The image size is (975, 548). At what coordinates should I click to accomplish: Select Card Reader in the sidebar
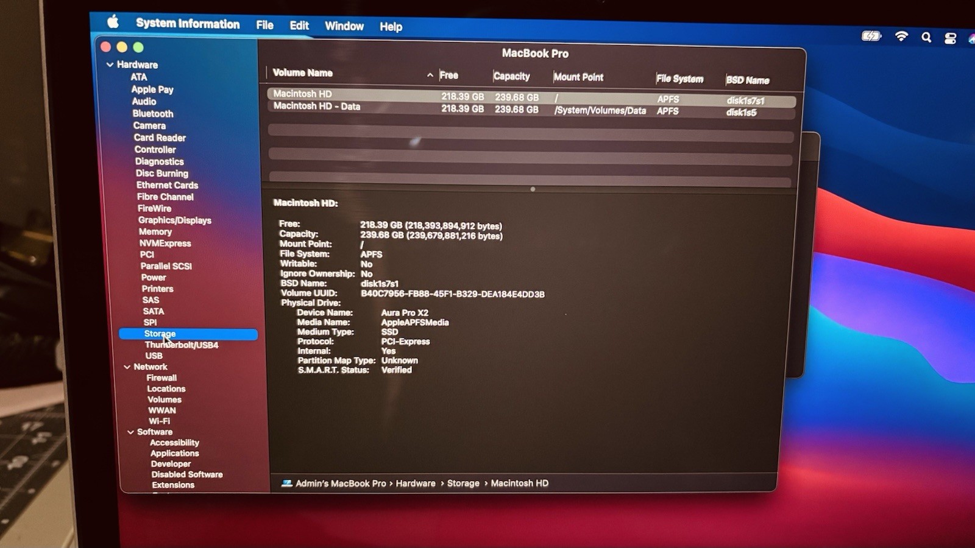coord(160,138)
